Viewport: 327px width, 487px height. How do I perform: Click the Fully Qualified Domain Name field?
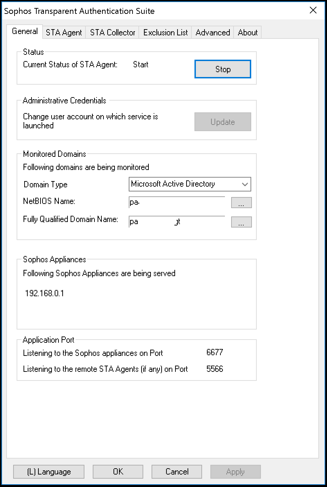[177, 222]
